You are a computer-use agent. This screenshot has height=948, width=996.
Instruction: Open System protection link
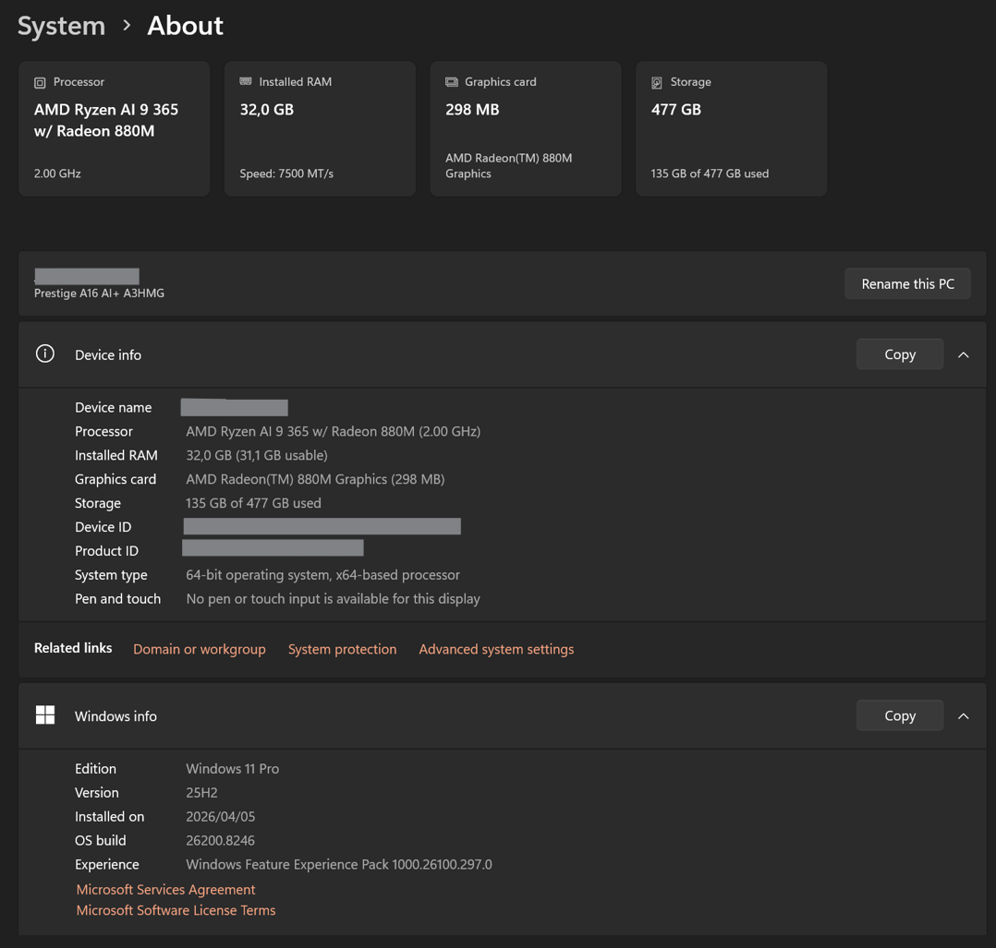[x=343, y=649]
